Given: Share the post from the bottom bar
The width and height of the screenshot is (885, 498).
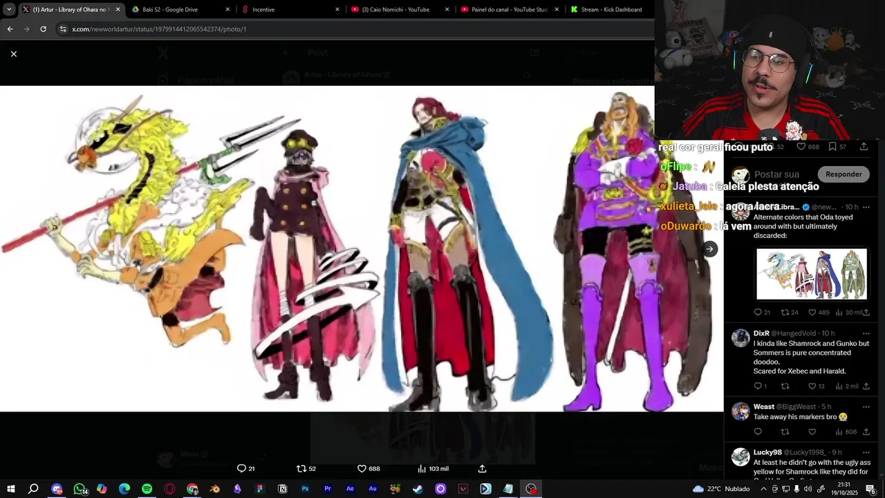Looking at the screenshot, I should 482,468.
